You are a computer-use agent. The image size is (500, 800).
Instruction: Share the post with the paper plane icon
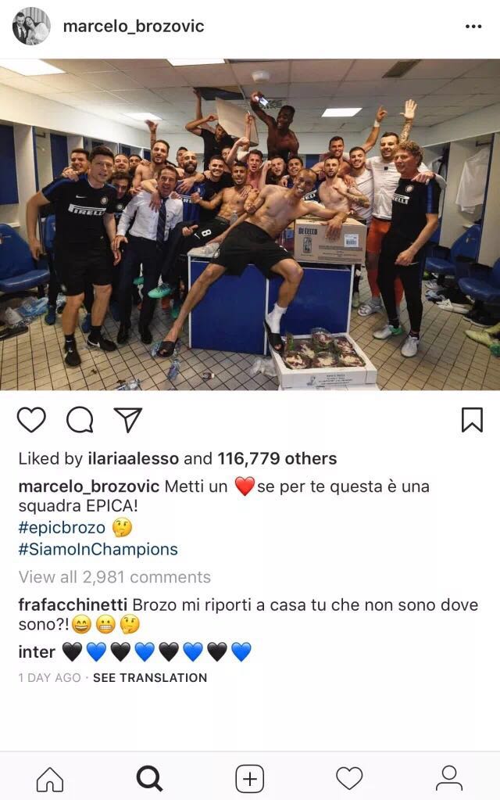point(127,420)
